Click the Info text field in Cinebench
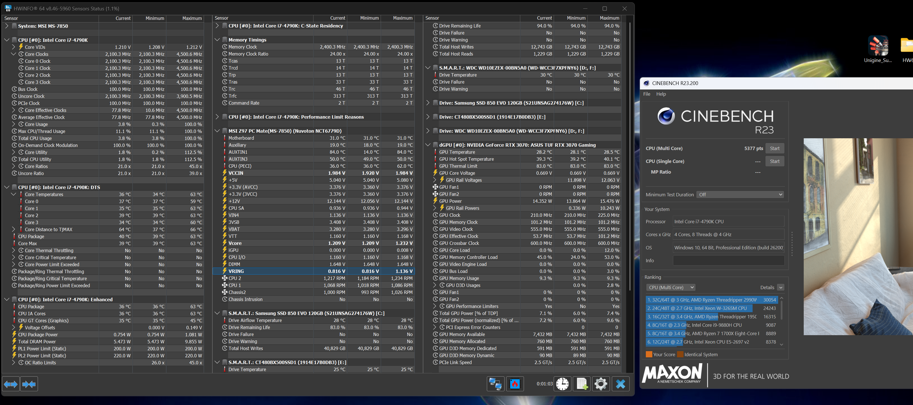 pos(728,261)
